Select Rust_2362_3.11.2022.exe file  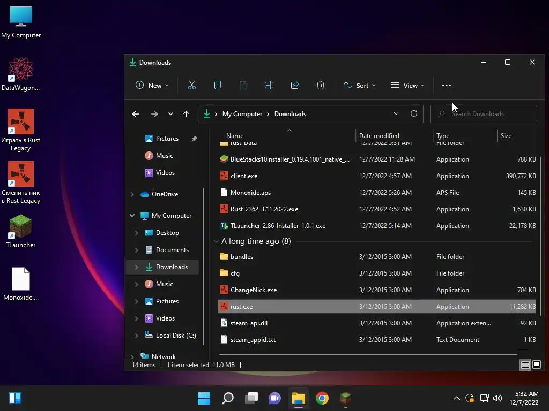pos(377,209)
